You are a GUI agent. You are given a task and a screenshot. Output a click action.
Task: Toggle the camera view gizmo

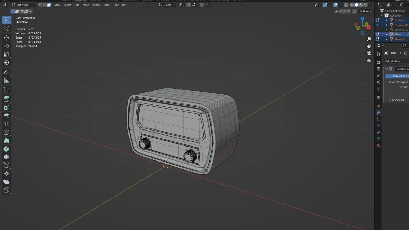pyautogui.click(x=369, y=53)
